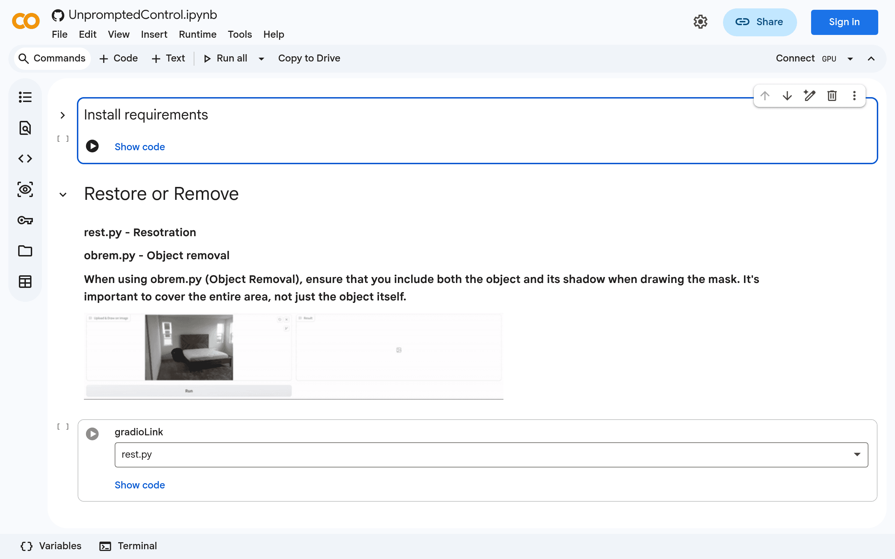Open the eye inspector sidebar icon

25,189
